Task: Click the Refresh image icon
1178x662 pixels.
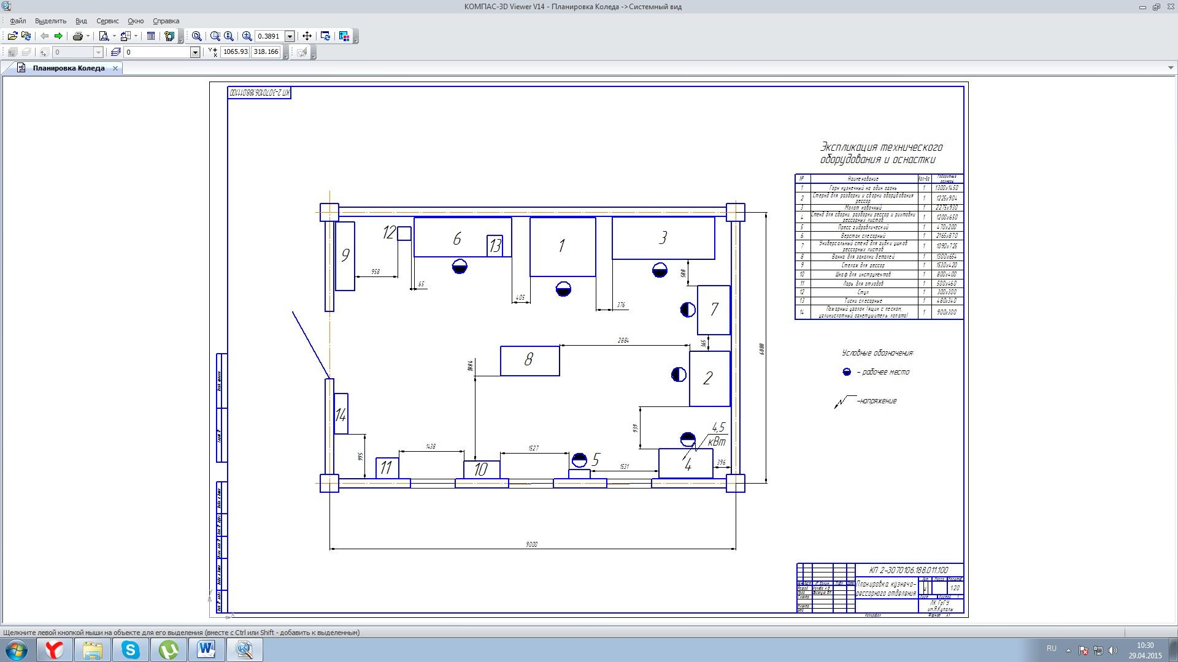Action: (x=326, y=36)
